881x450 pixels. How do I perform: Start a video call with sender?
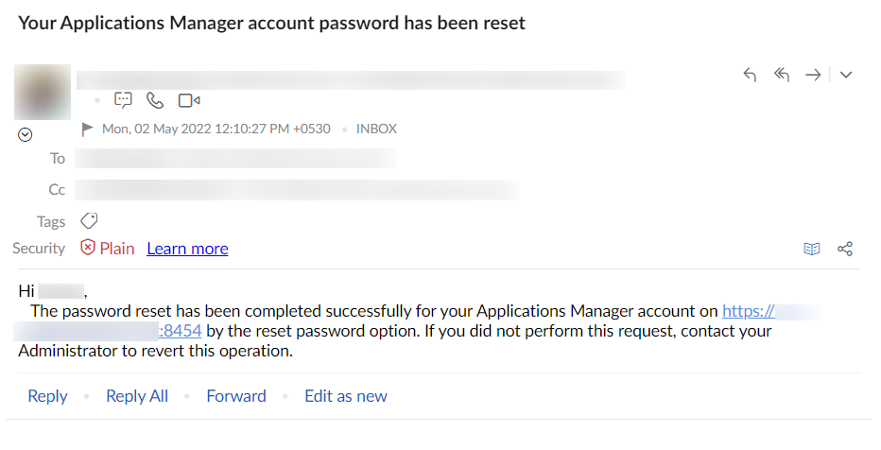pos(189,100)
